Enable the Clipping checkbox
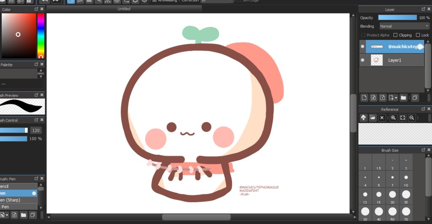This screenshot has width=432, height=224. [x=395, y=35]
